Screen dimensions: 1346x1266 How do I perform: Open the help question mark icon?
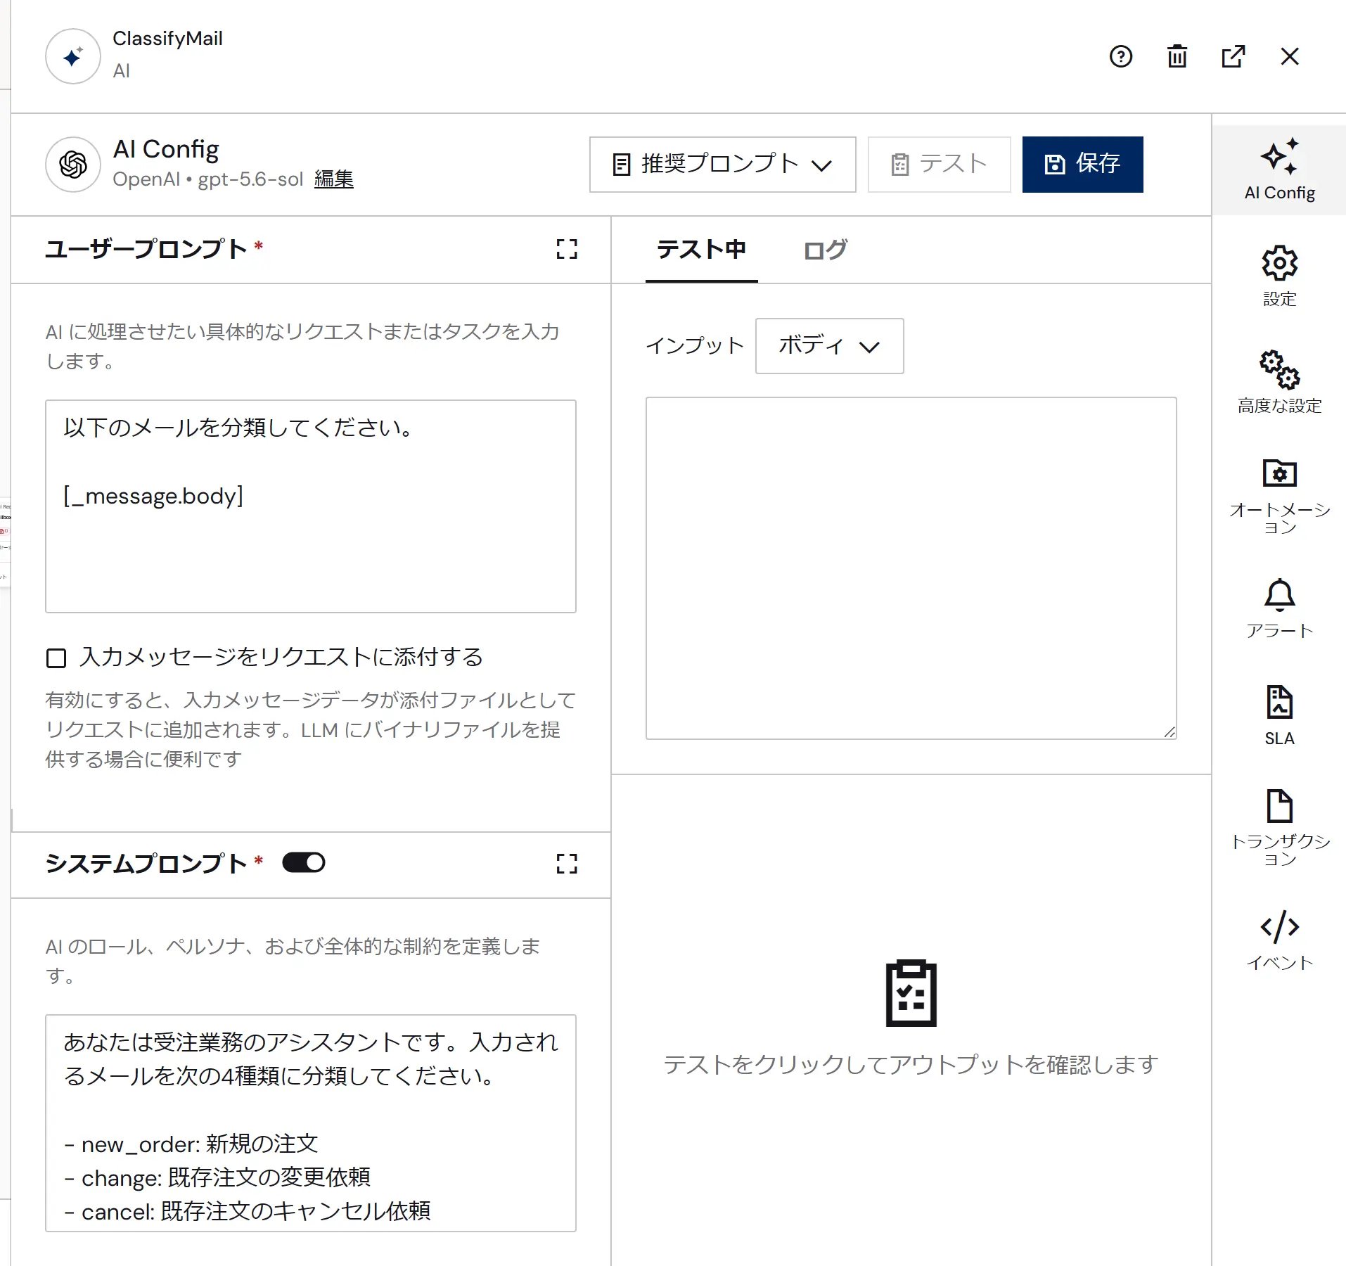pos(1120,56)
